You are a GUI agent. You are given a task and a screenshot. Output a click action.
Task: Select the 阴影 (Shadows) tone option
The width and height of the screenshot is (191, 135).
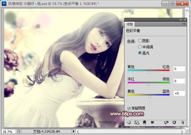(140, 41)
